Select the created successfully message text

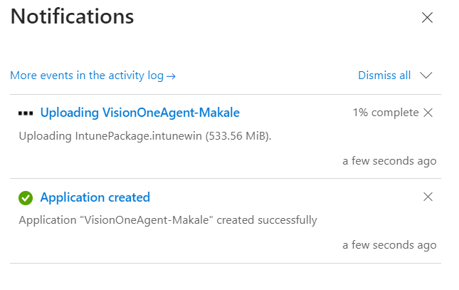[x=267, y=220]
